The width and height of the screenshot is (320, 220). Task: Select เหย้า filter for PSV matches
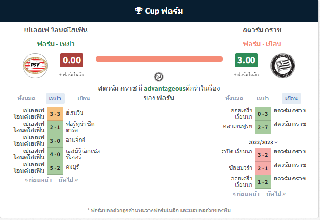point(55,98)
